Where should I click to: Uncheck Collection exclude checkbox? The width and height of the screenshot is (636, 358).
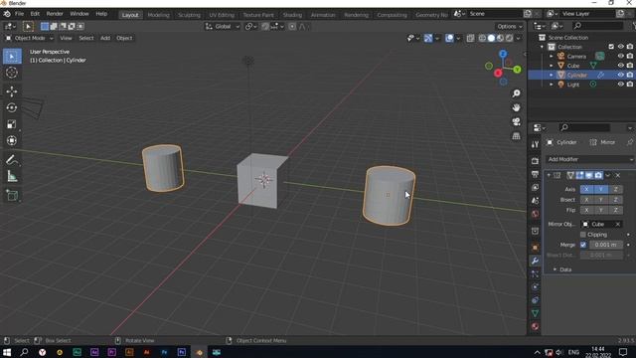[x=611, y=47]
